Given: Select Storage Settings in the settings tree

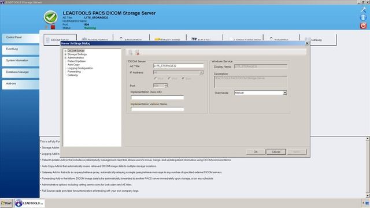Looking at the screenshot, I should pyautogui.click(x=77, y=54).
